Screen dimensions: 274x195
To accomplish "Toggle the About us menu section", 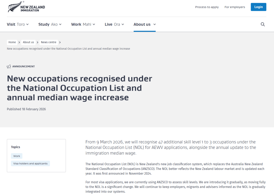I will click(145, 24).
